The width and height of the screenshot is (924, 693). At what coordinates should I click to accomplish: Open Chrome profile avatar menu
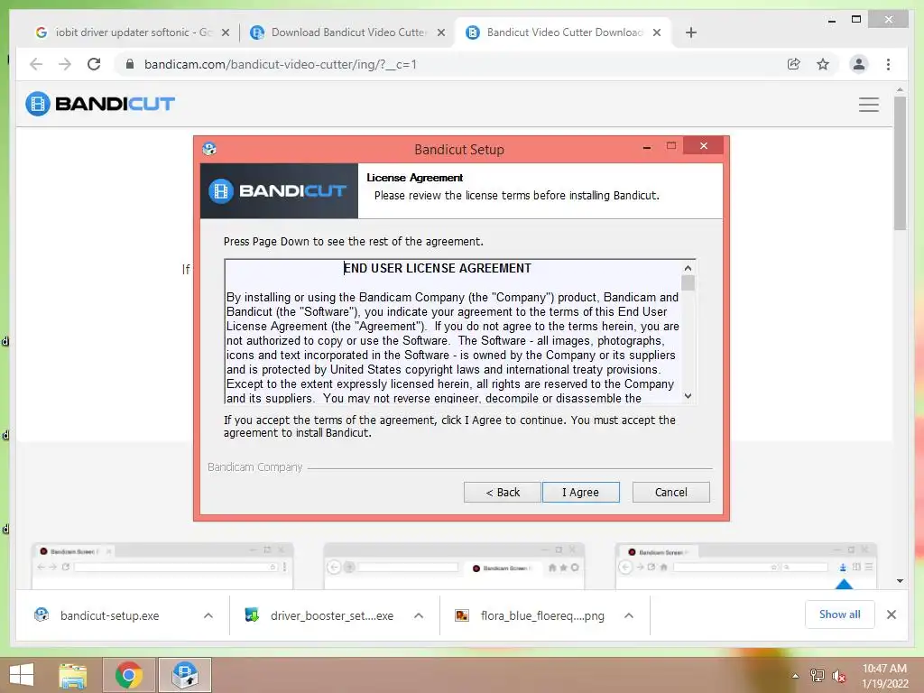click(x=859, y=64)
